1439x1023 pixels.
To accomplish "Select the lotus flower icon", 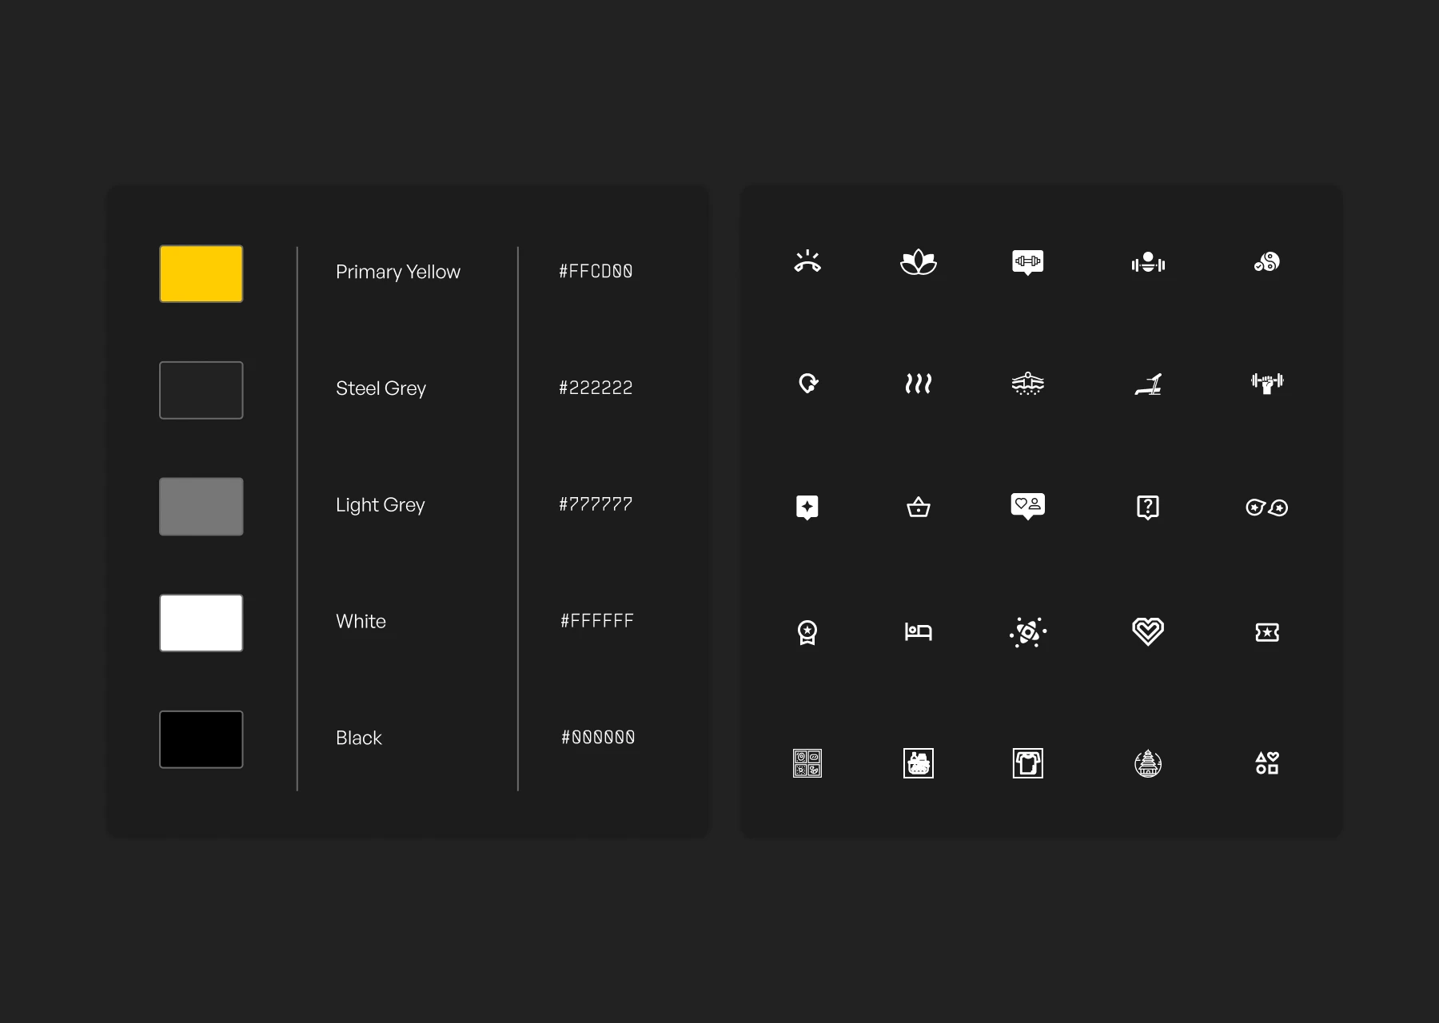I will 919,262.
